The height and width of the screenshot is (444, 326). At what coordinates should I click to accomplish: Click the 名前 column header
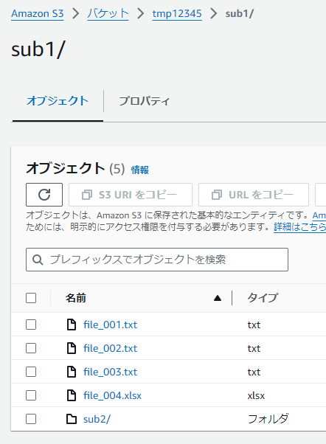pos(76,298)
